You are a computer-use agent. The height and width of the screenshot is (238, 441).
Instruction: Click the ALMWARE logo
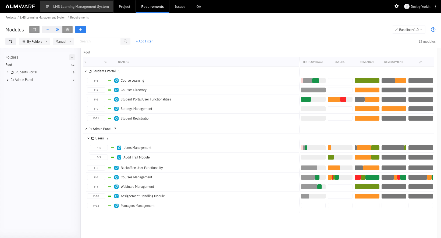(20, 6)
